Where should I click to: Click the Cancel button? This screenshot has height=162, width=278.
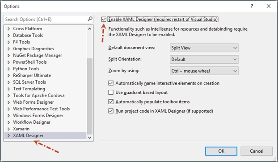tap(257, 151)
